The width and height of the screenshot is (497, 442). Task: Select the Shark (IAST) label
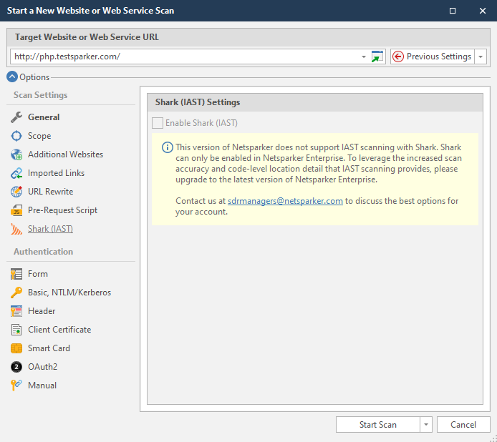tap(50, 229)
